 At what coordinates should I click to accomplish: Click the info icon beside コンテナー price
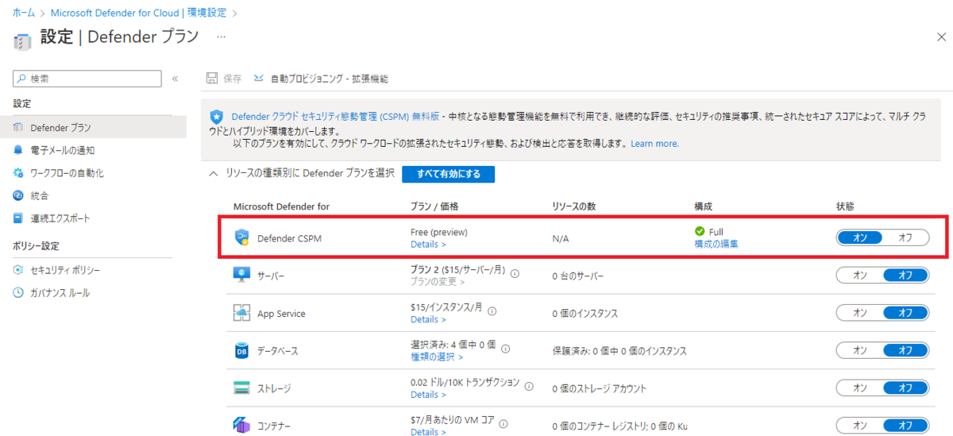click(503, 423)
